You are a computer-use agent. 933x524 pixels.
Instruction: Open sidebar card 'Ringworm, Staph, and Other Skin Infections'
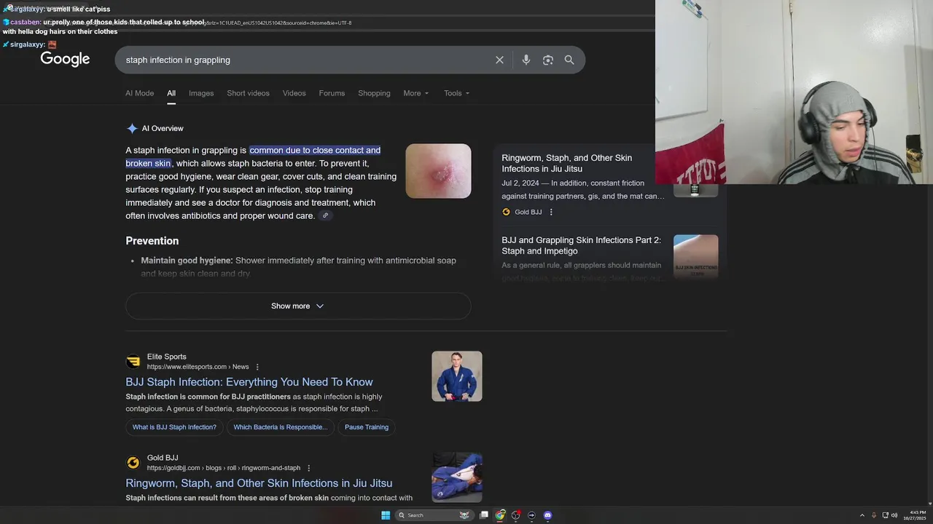567,163
